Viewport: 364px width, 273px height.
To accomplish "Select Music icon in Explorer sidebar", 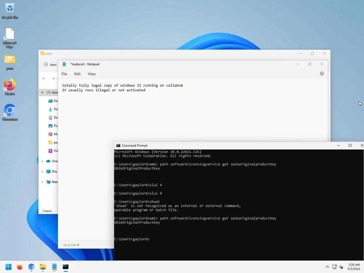I will coord(50,134).
